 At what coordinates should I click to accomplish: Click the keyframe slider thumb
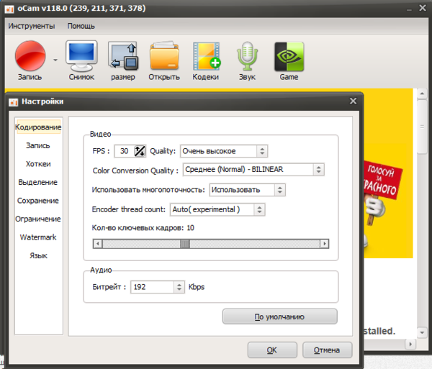coord(185,244)
